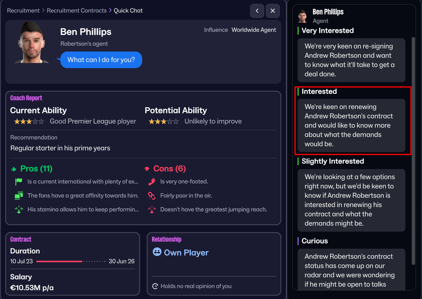Click Ben Phillips' portrait photo

30,42
